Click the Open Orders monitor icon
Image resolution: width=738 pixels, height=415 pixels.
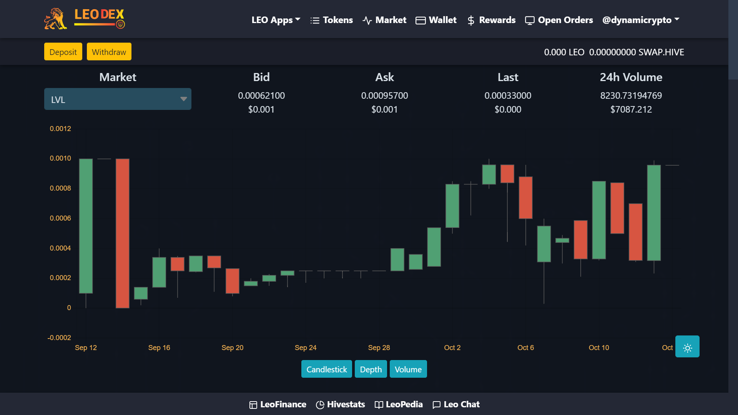pyautogui.click(x=530, y=20)
